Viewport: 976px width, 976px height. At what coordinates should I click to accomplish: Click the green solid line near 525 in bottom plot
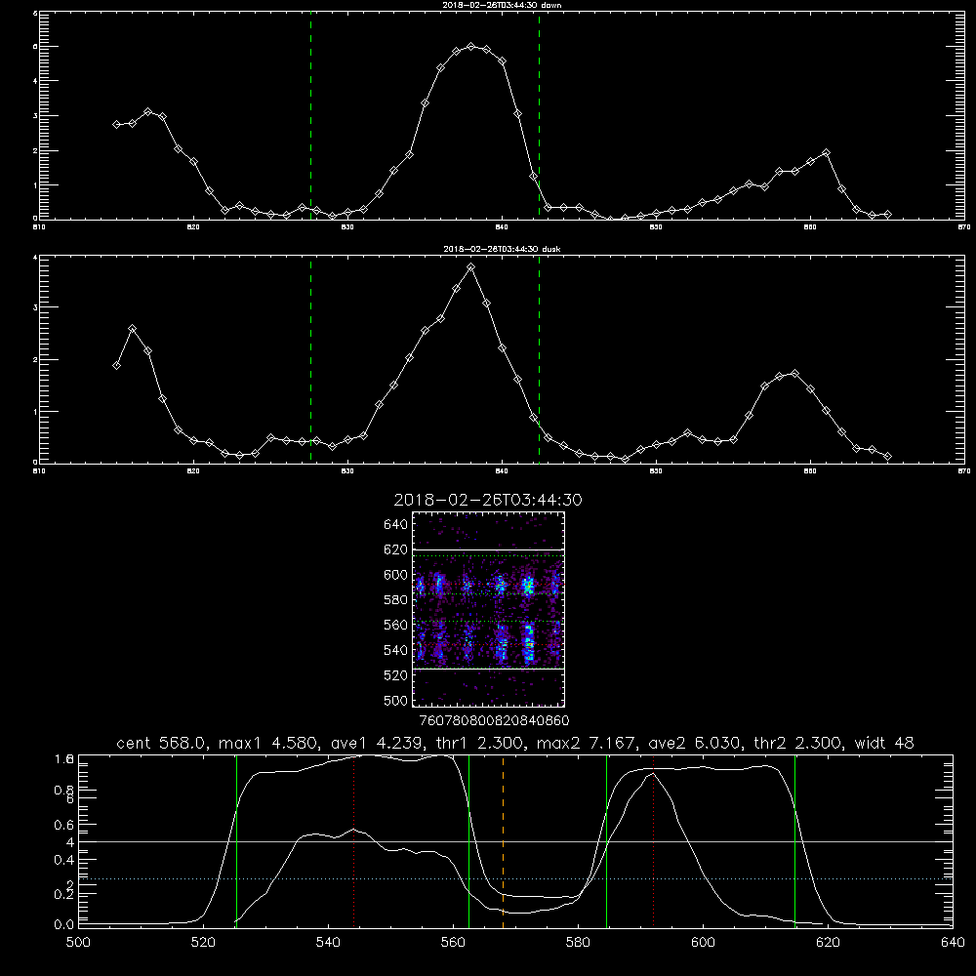click(236, 840)
